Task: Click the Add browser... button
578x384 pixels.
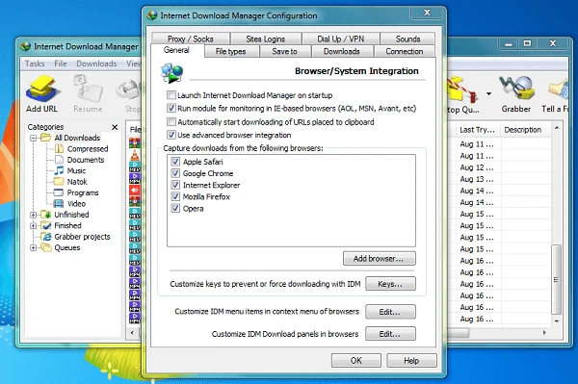Action: click(x=379, y=259)
